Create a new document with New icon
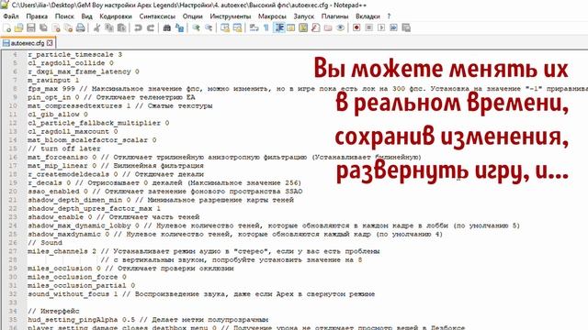This screenshot has width=588, height=330. [x=6, y=27]
